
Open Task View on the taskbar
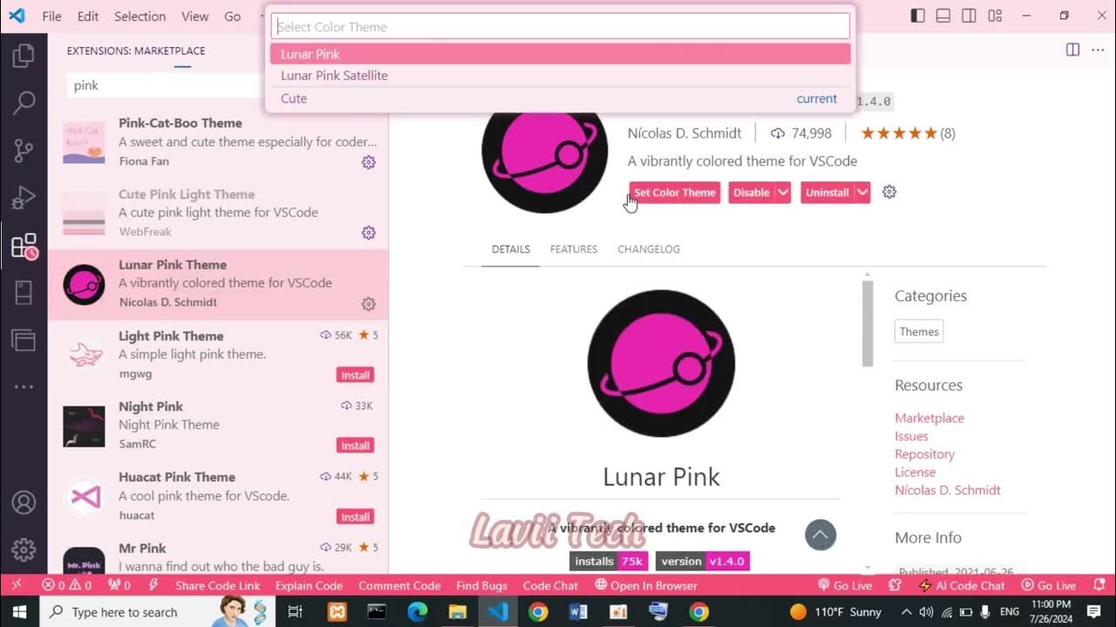pyautogui.click(x=295, y=612)
